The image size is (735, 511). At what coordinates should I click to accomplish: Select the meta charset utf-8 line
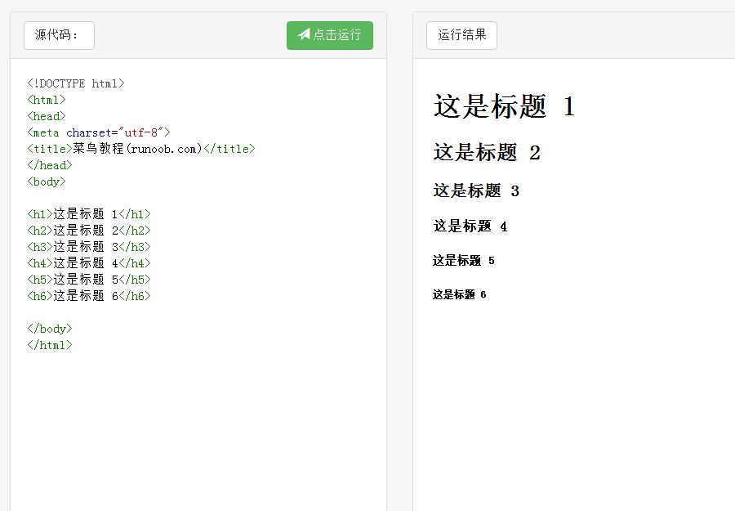click(x=98, y=132)
